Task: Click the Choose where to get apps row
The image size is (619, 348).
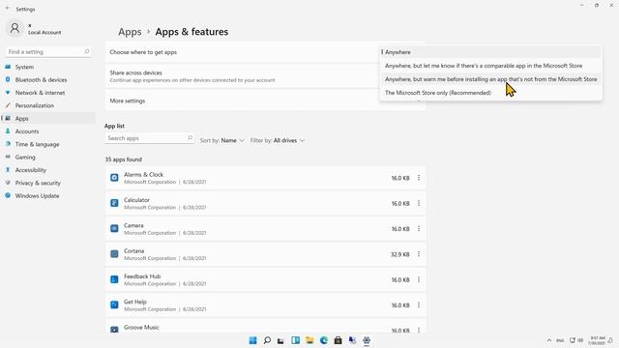Action: point(265,52)
